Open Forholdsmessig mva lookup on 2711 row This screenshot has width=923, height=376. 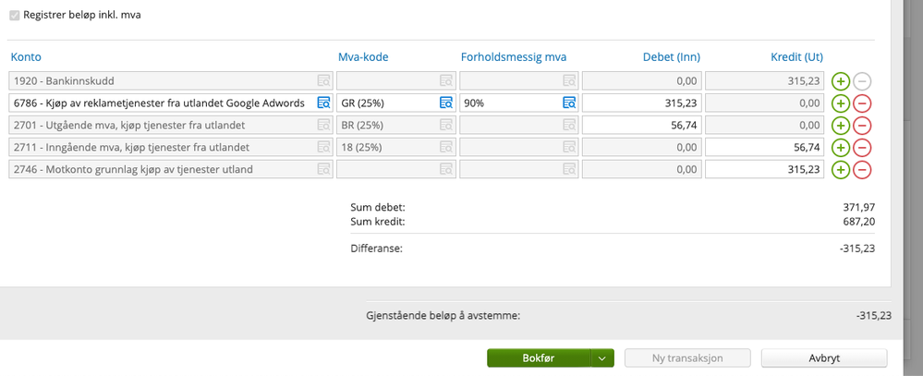click(x=568, y=147)
